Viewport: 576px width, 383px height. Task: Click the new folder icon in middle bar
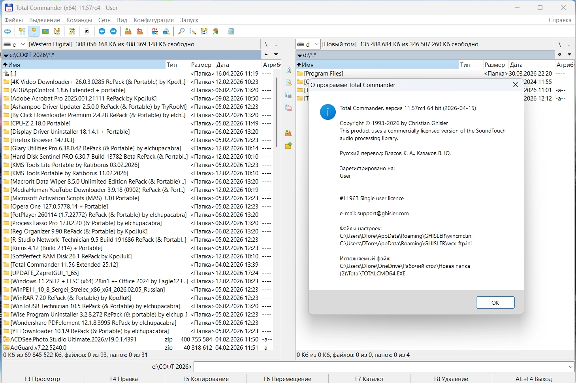tap(288, 146)
